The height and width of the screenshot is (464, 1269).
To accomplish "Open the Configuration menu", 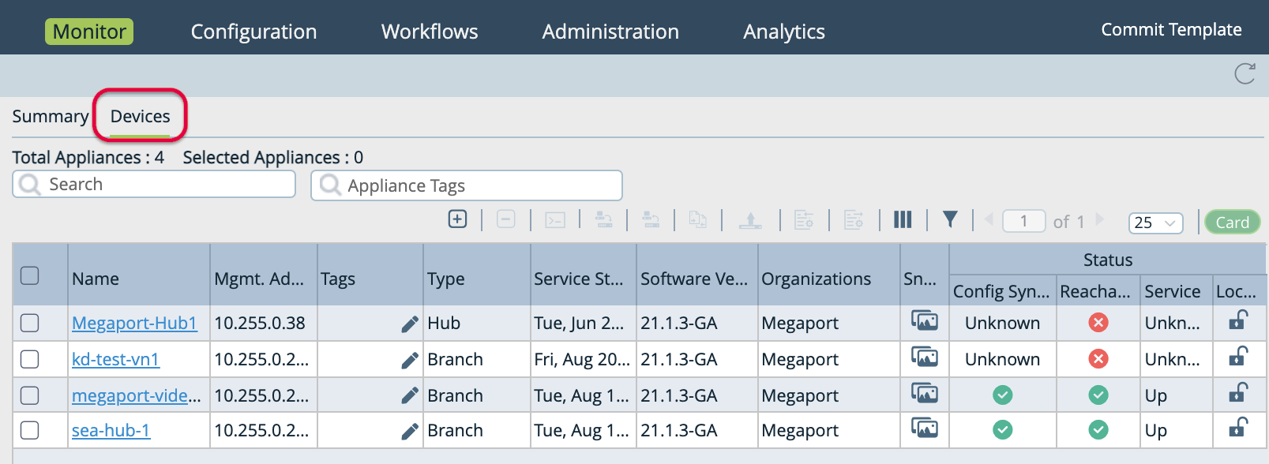I will click(x=253, y=32).
